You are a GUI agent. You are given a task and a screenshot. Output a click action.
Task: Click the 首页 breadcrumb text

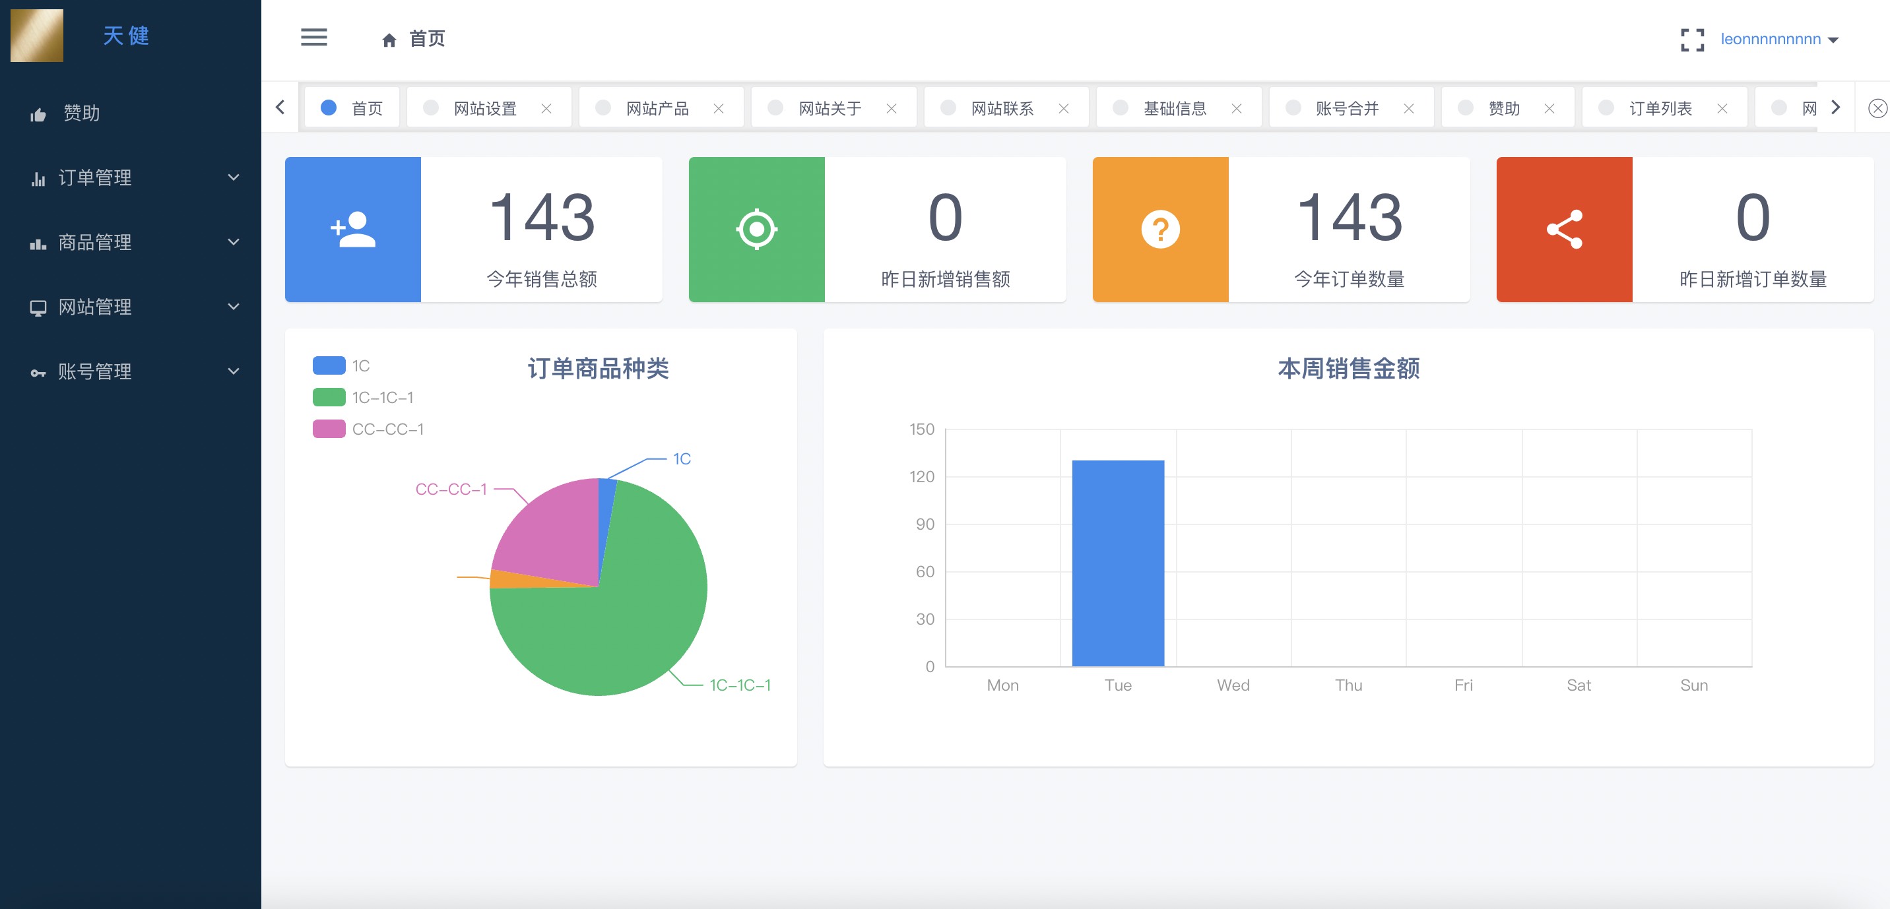click(x=427, y=39)
